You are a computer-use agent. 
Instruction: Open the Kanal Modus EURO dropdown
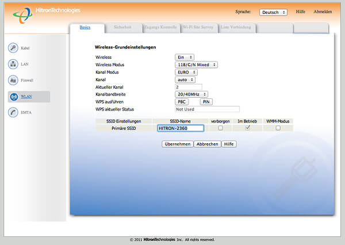click(186, 72)
